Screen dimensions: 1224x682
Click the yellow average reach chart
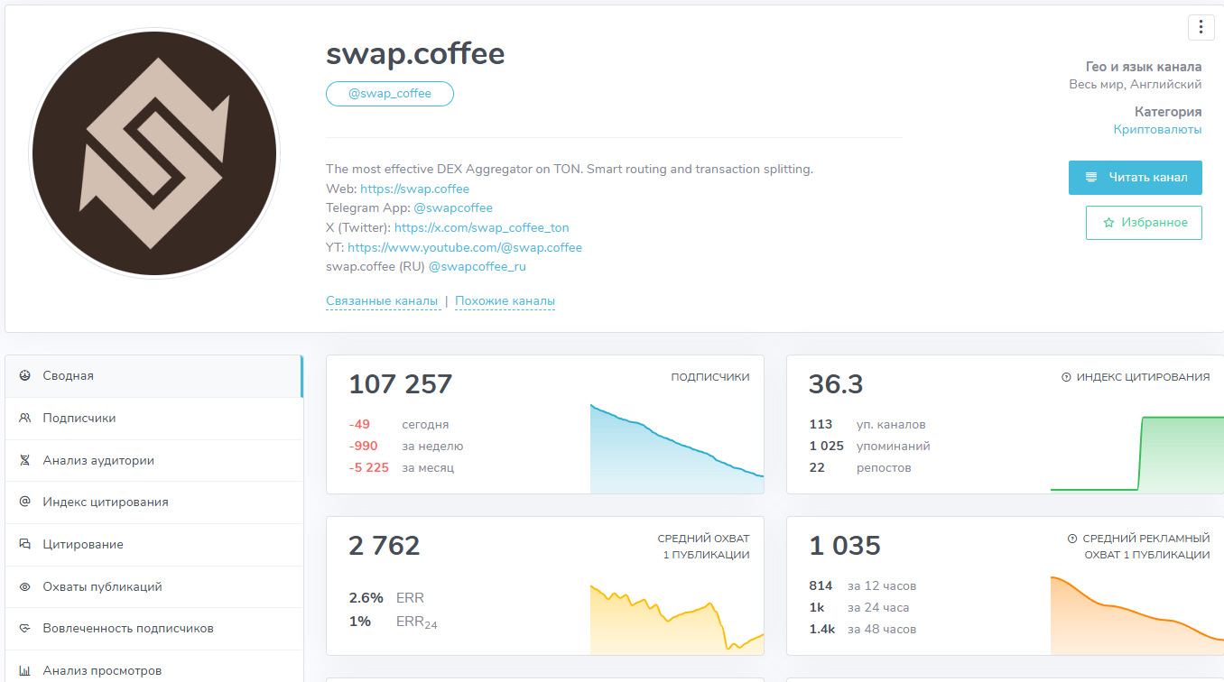click(677, 619)
